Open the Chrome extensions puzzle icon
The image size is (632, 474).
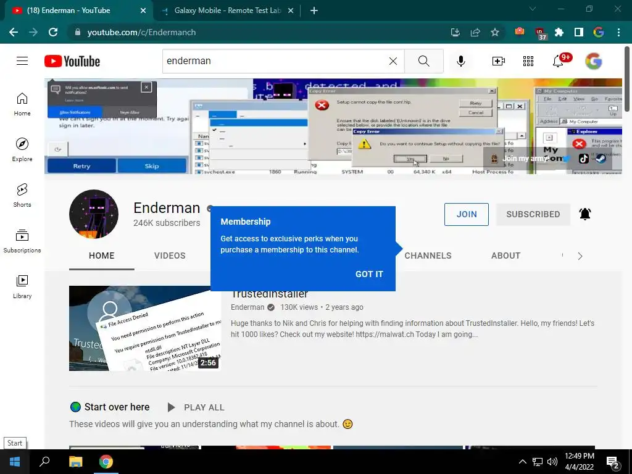559,32
